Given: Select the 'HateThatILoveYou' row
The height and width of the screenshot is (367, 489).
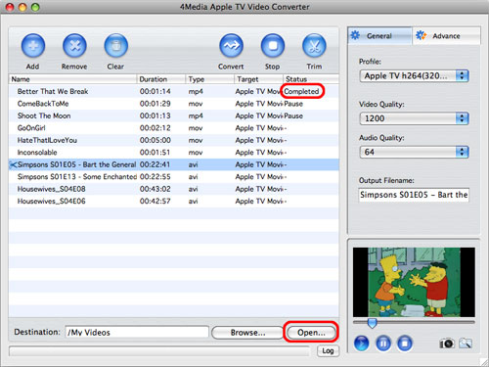Looking at the screenshot, I should click(x=174, y=140).
